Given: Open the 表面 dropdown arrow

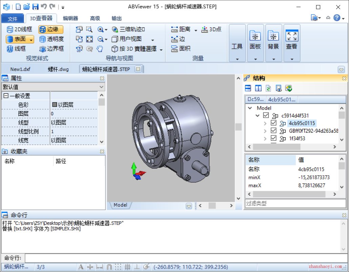Looking at the screenshot, I should [x=32, y=39].
